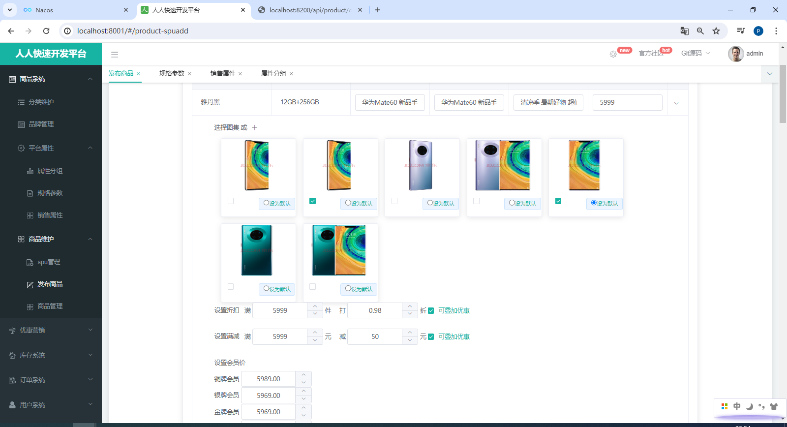787x427 pixels.
Task: Click the 商品系统 menu icon
Action: [12, 79]
